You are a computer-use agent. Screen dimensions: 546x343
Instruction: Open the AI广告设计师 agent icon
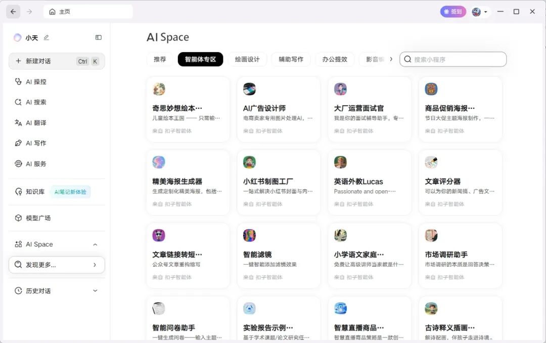pos(249,89)
